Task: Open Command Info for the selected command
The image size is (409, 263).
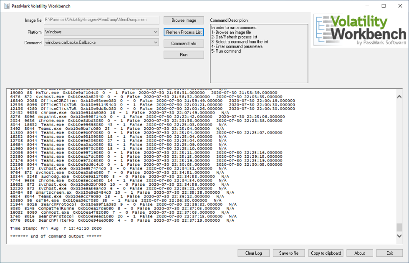Action: [x=183, y=43]
